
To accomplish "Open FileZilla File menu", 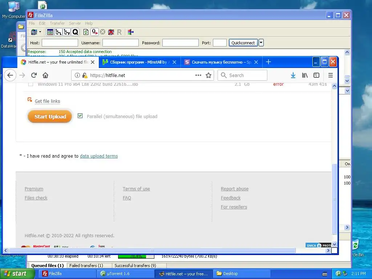I will pyautogui.click(x=32, y=23).
